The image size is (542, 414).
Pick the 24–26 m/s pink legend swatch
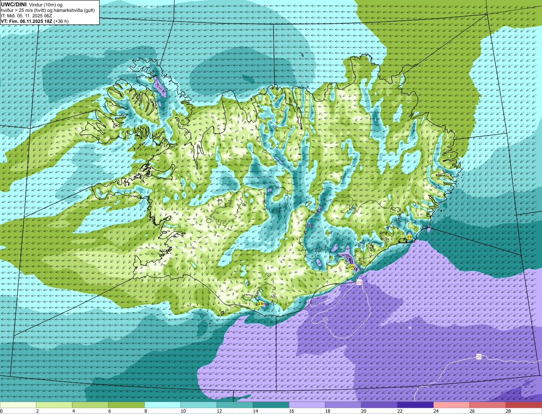pos(452,405)
